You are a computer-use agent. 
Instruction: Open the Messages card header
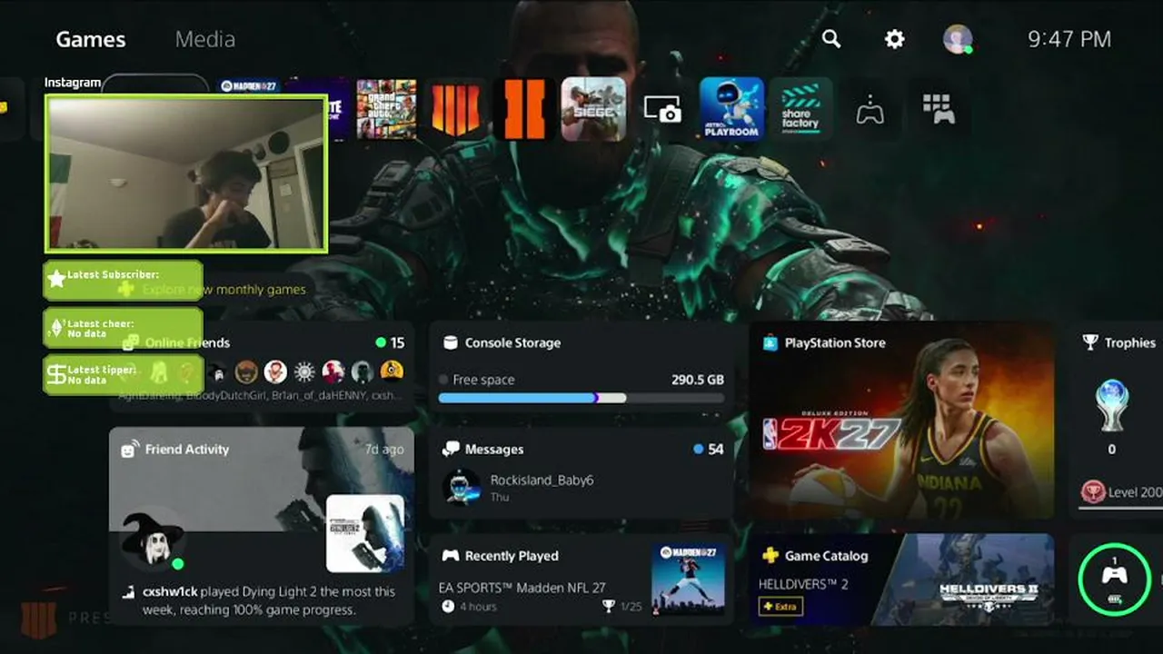(494, 449)
